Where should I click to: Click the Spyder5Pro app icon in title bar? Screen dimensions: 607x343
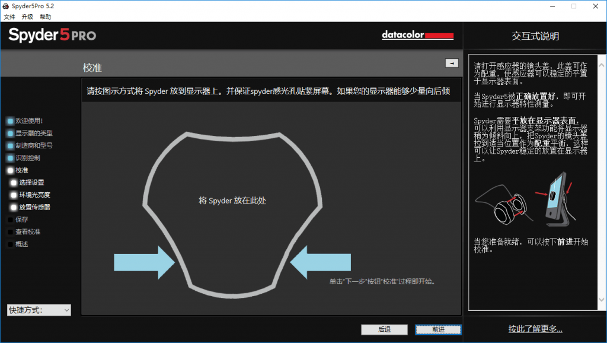pos(6,6)
